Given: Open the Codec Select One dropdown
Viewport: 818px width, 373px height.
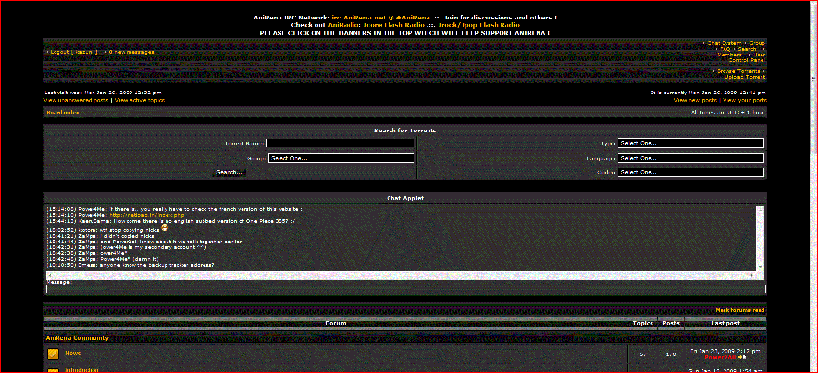Looking at the screenshot, I should pyautogui.click(x=691, y=172).
